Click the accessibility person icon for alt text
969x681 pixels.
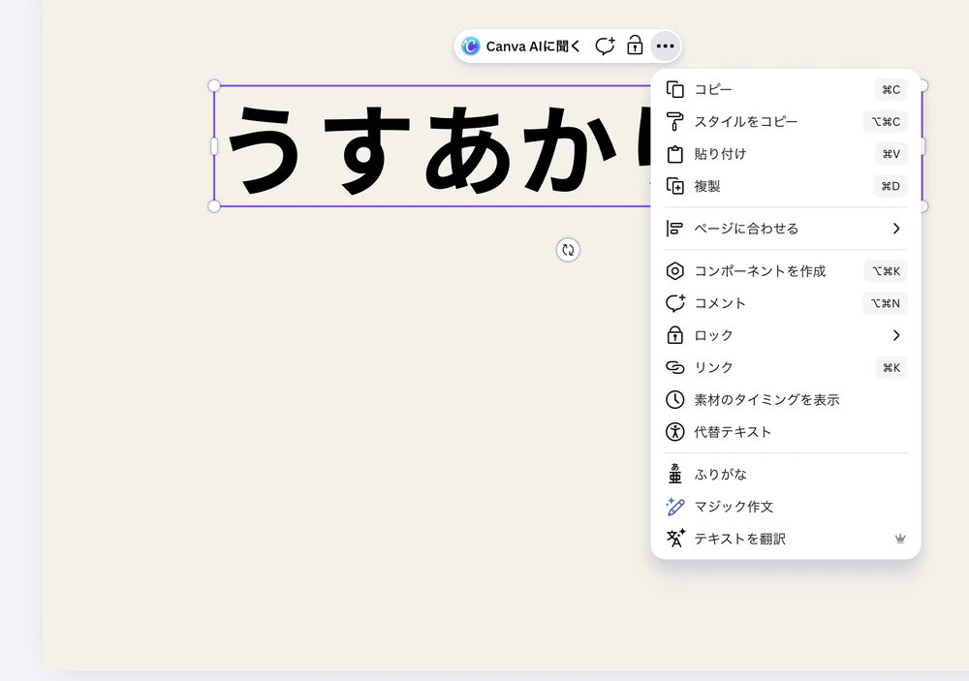point(674,432)
